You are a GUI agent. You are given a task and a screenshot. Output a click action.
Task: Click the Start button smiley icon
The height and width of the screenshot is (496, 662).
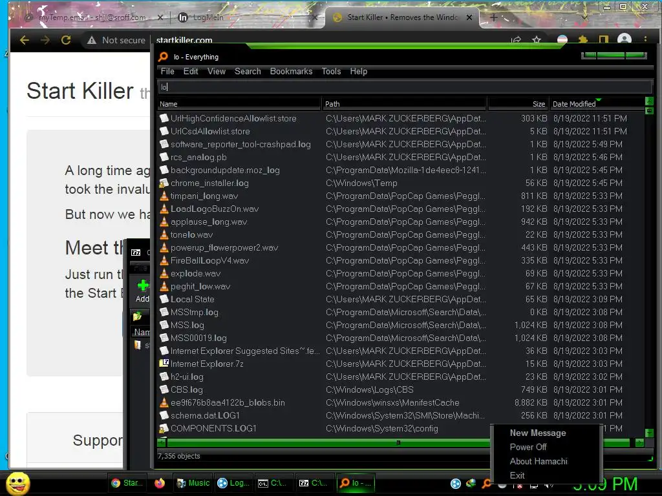pyautogui.click(x=18, y=483)
